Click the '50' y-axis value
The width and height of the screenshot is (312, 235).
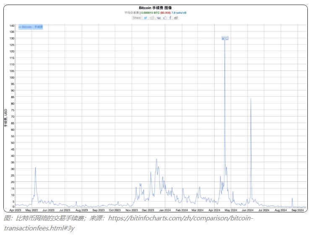click(x=13, y=143)
